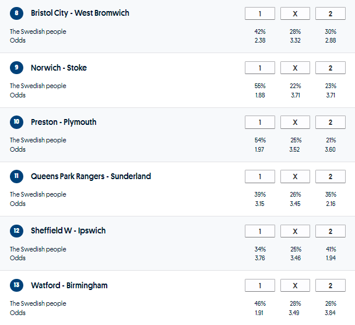Pick 1 for Norwich - Stoke match
355x325 pixels.
(x=259, y=68)
